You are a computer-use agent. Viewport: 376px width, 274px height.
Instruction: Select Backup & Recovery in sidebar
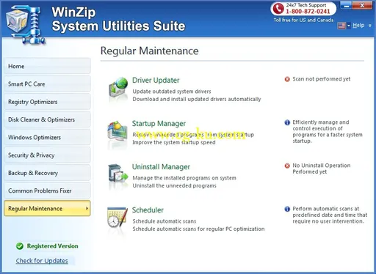47,173
